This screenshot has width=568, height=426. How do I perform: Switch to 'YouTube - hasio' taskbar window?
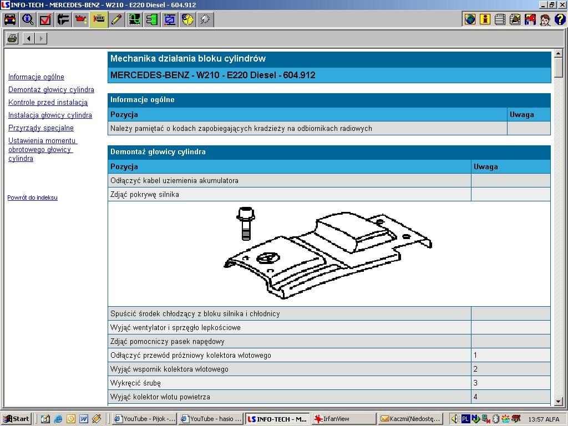pyautogui.click(x=211, y=419)
